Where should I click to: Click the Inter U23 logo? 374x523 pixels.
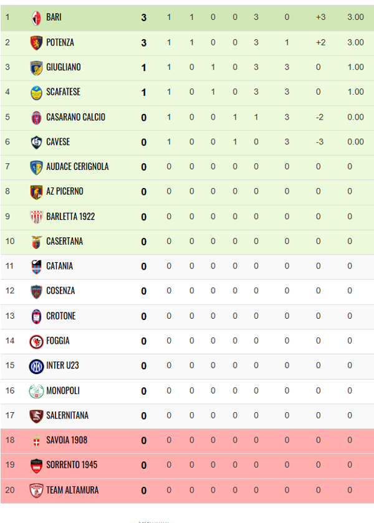click(x=36, y=366)
